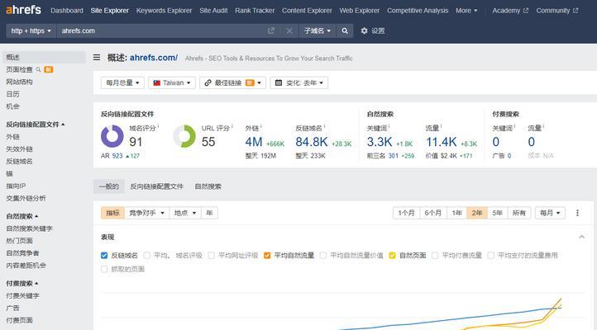Switch to the 自然搜索 tab
This screenshot has height=330, width=597.
208,186
